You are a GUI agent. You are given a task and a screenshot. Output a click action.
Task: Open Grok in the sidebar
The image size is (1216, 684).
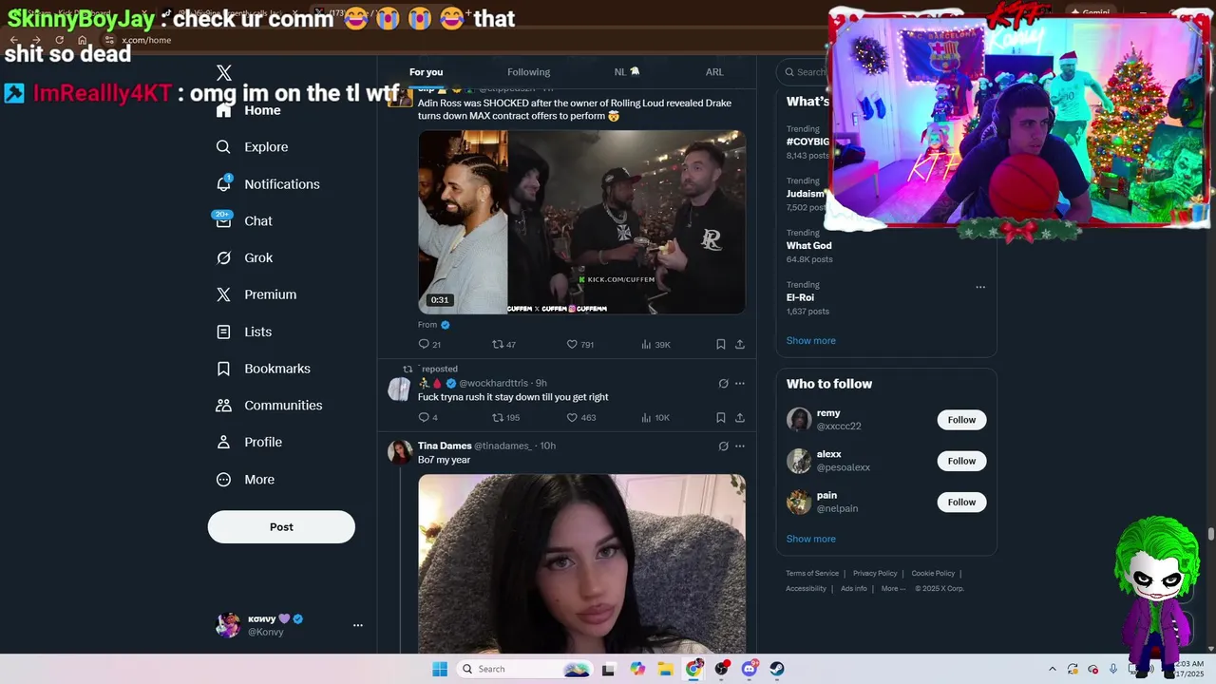pyautogui.click(x=244, y=258)
